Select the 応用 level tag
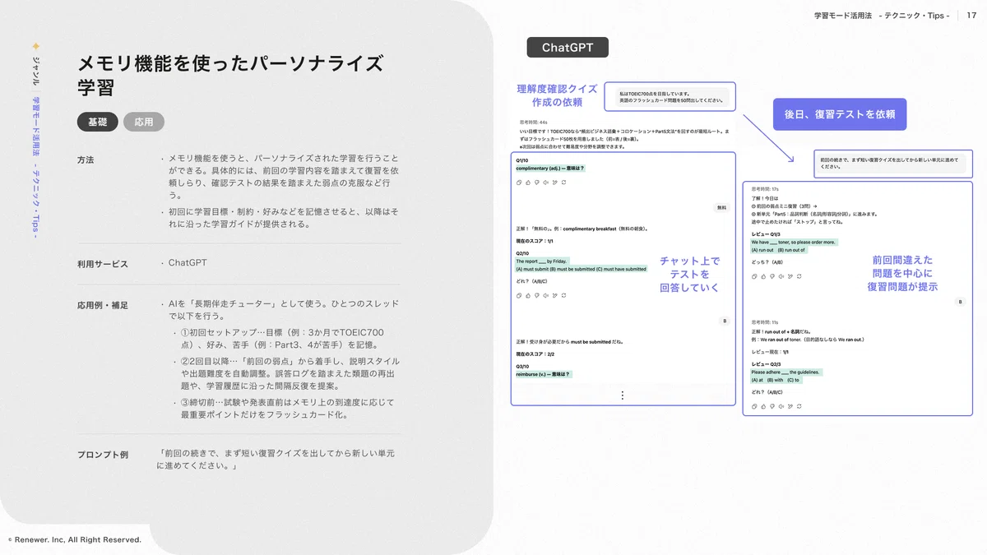The image size is (987, 555). point(144,122)
